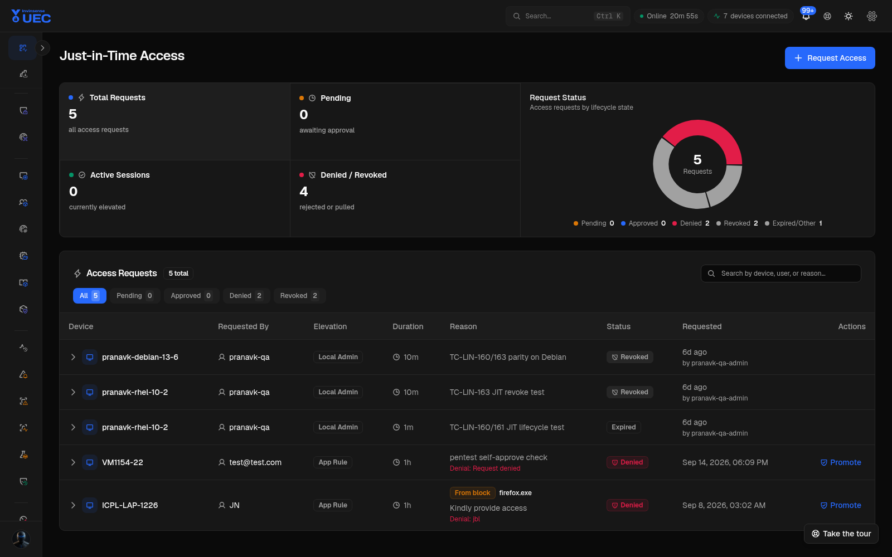
Task: Open notifications bell showing 99+
Action: coord(806,16)
